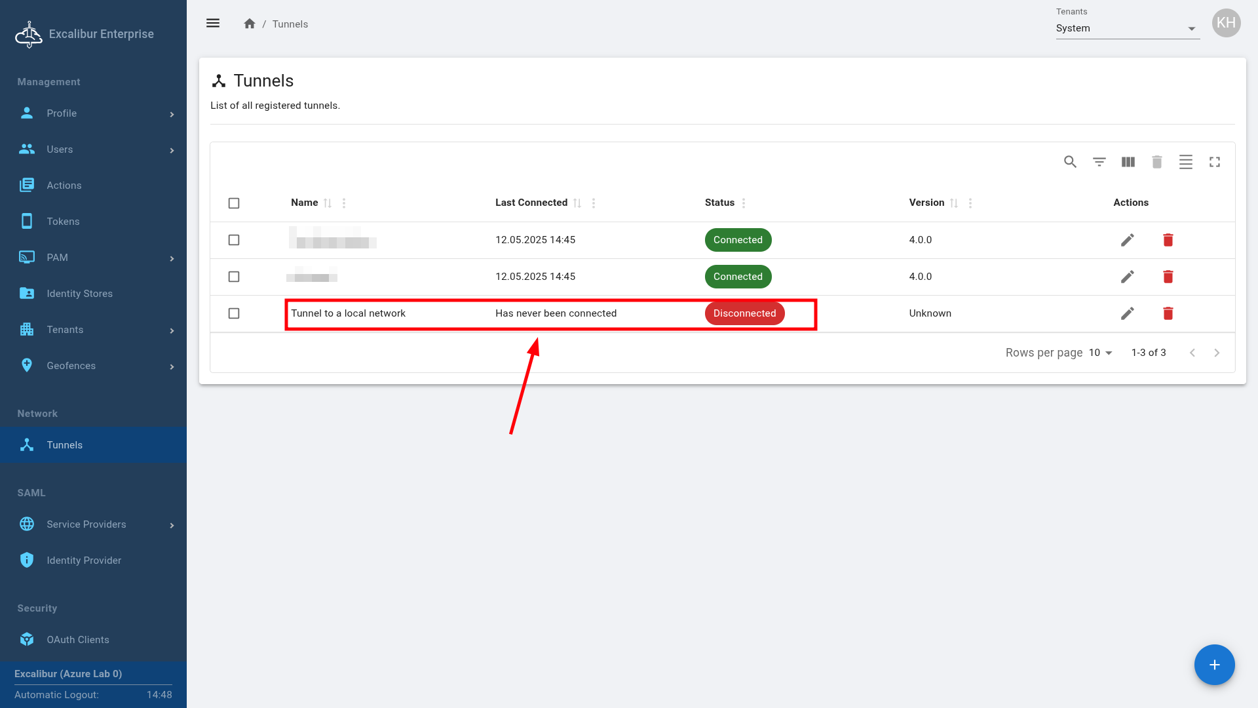The image size is (1258, 708).
Task: Open Identity Stores in the sidebar
Action: point(79,294)
